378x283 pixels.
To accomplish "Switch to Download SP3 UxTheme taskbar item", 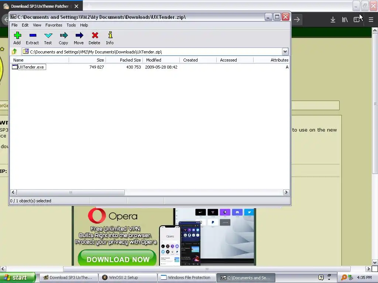I will [68, 278].
